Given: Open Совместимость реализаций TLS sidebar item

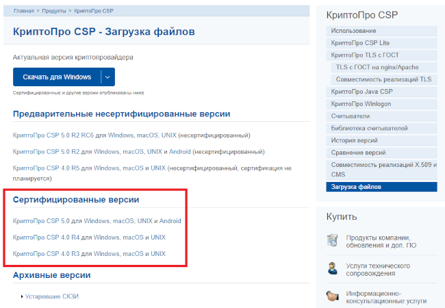Looking at the screenshot, I should pyautogui.click(x=384, y=79).
